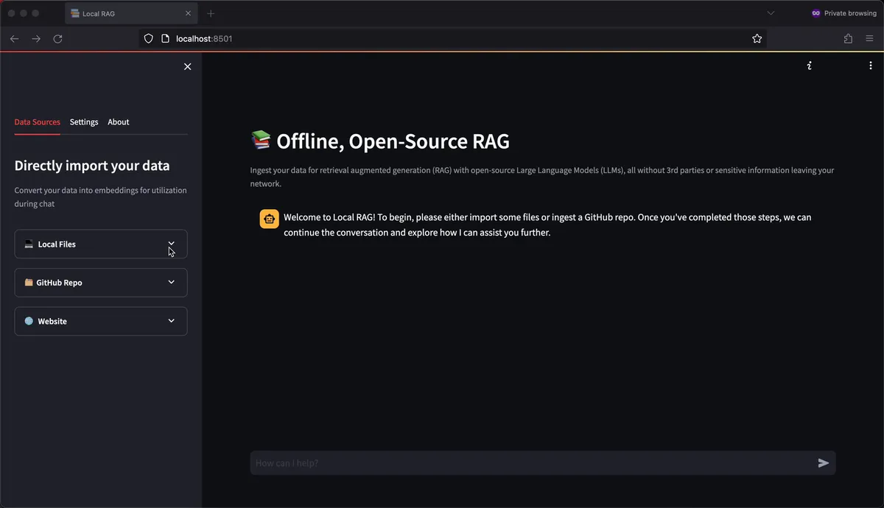Image resolution: width=884 pixels, height=508 pixels.
Task: Click the robot assistant avatar
Action: tap(269, 219)
